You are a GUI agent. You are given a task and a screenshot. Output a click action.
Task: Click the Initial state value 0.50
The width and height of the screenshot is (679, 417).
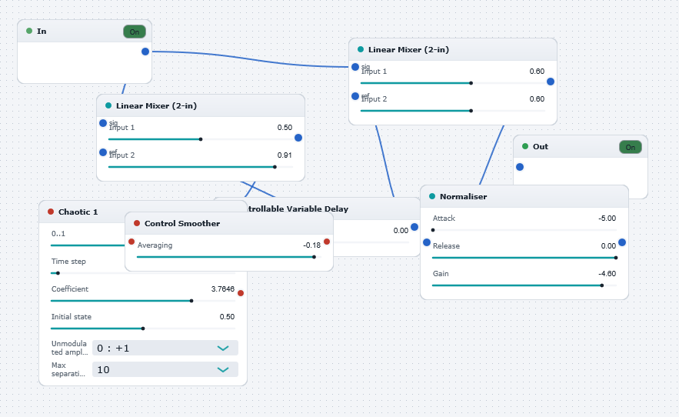227,317
